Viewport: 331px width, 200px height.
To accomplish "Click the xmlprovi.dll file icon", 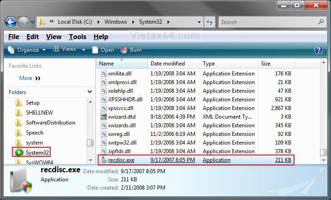I will point(104,82).
